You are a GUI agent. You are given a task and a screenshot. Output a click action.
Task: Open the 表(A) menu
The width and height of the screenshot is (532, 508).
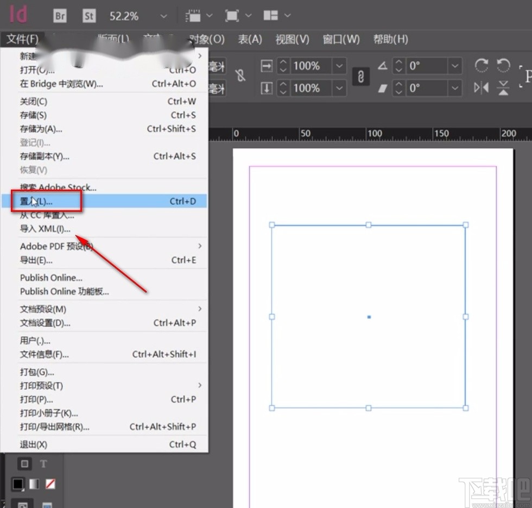point(250,39)
